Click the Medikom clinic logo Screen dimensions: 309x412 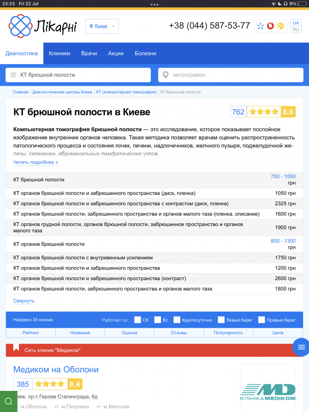click(268, 392)
